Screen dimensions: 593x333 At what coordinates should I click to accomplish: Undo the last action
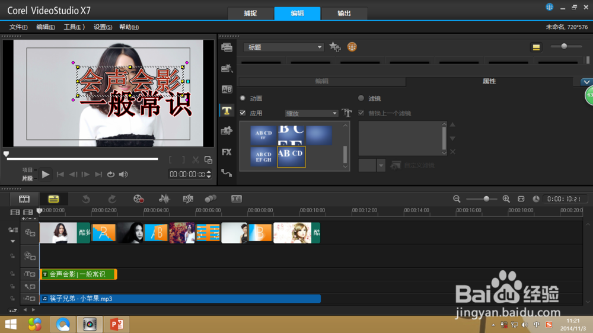click(86, 199)
